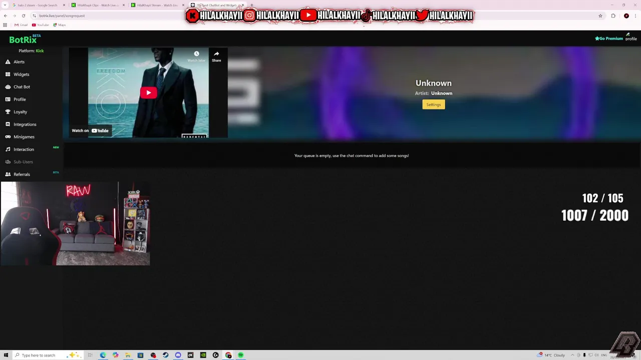Click Watch later on the video
This screenshot has width=641, height=360.
tap(196, 56)
